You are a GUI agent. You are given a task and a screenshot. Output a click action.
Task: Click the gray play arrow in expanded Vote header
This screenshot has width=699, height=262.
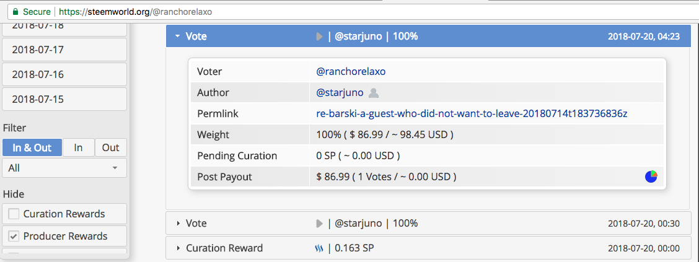click(319, 37)
